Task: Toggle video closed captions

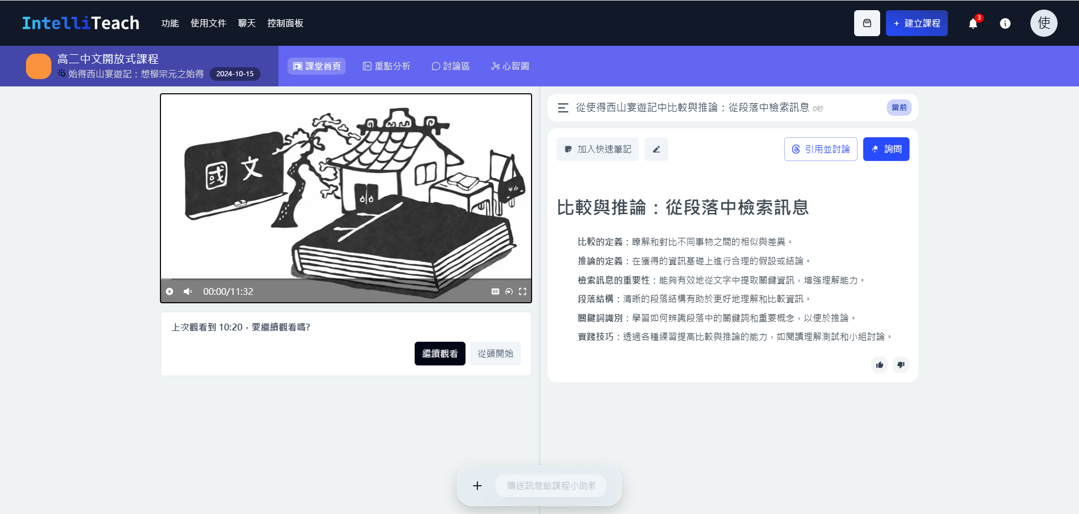Action: [495, 291]
